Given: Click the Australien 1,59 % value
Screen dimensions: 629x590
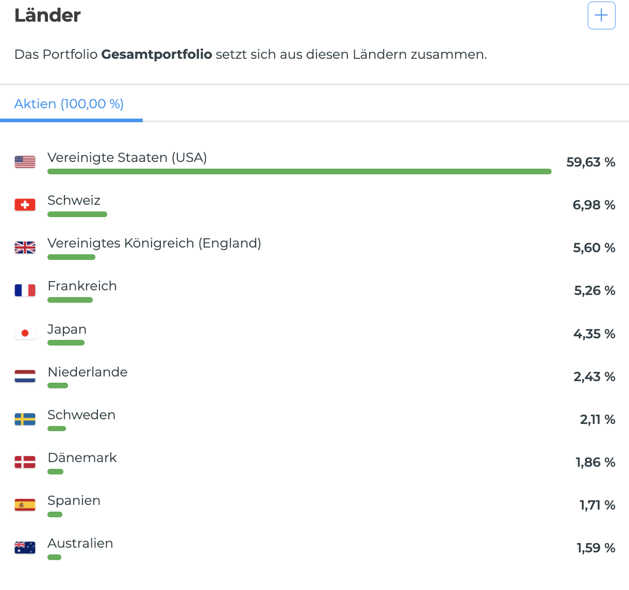Looking at the screenshot, I should tap(595, 548).
